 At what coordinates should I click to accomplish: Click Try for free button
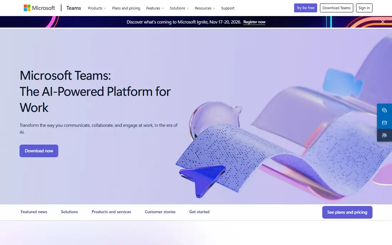tap(305, 8)
